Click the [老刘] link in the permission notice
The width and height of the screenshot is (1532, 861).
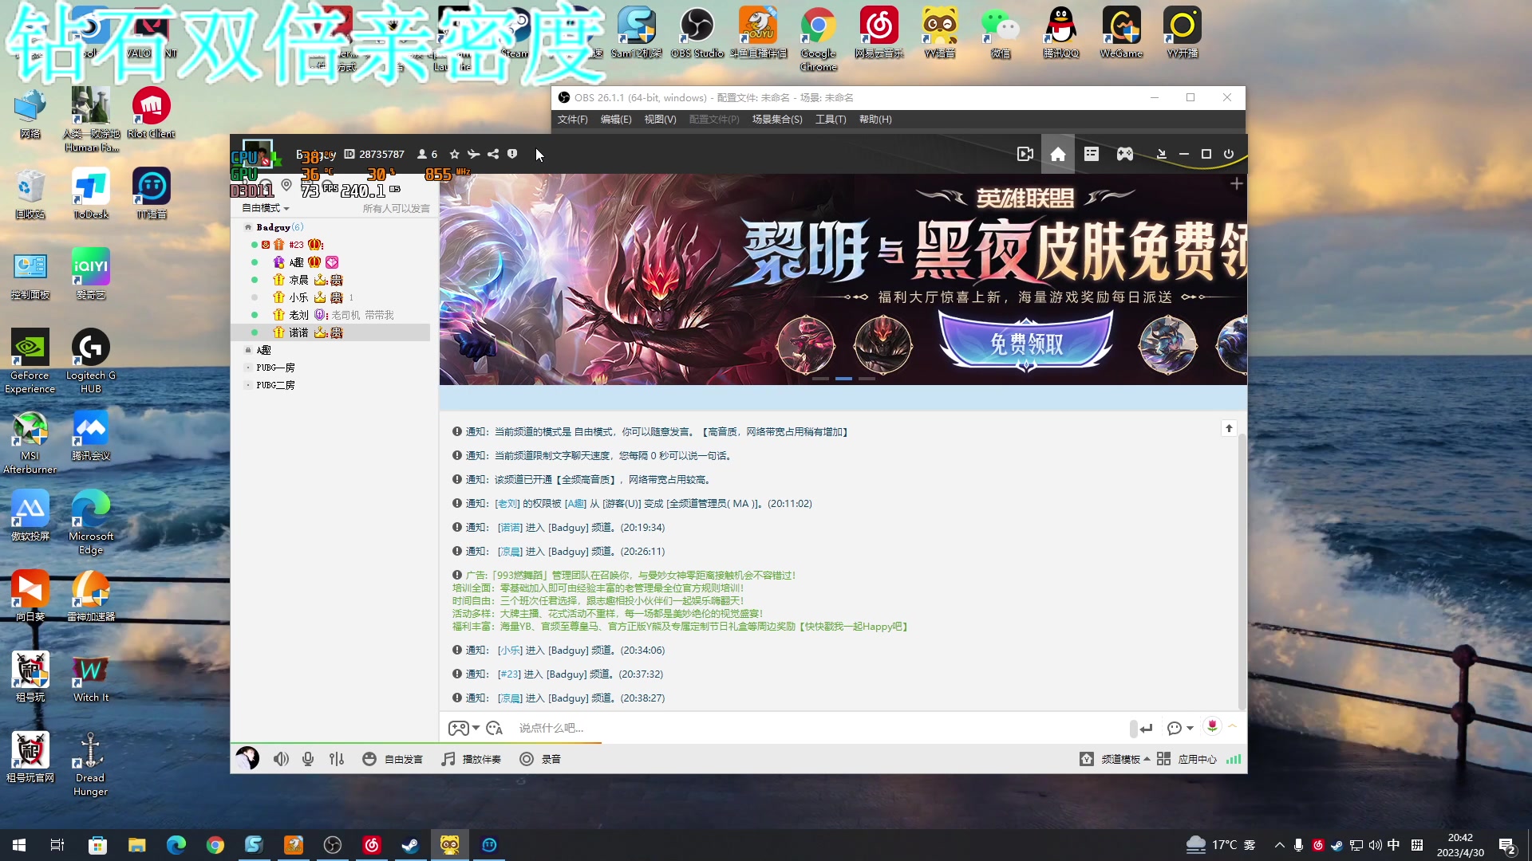tap(507, 504)
